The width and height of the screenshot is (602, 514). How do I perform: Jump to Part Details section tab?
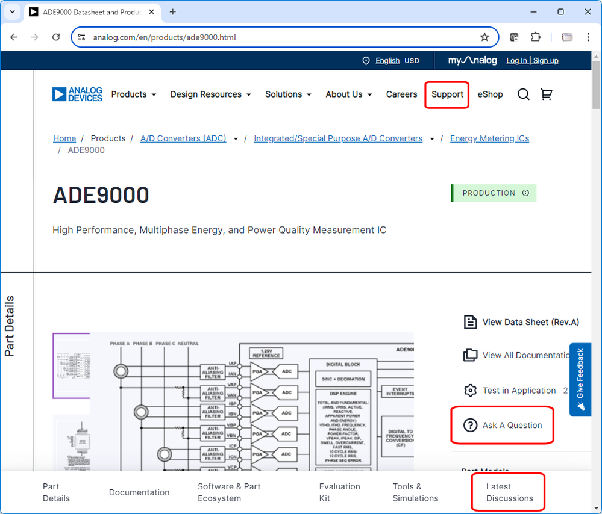57,492
